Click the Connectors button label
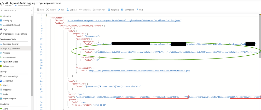 (129, 10)
